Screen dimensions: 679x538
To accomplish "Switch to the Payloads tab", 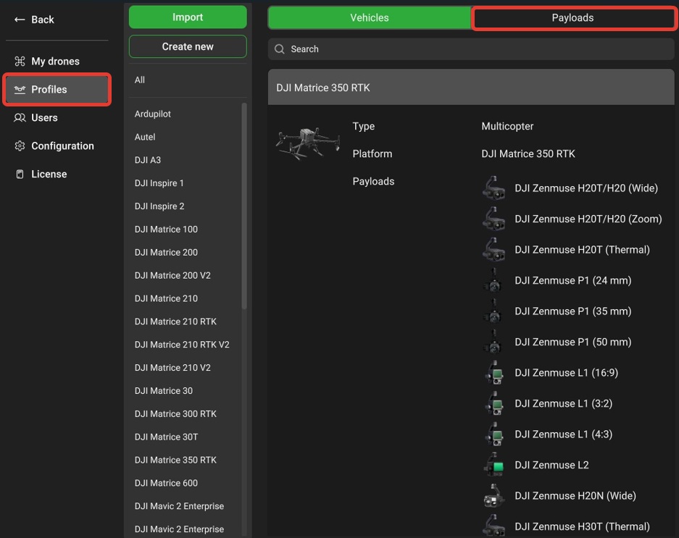I will point(572,18).
